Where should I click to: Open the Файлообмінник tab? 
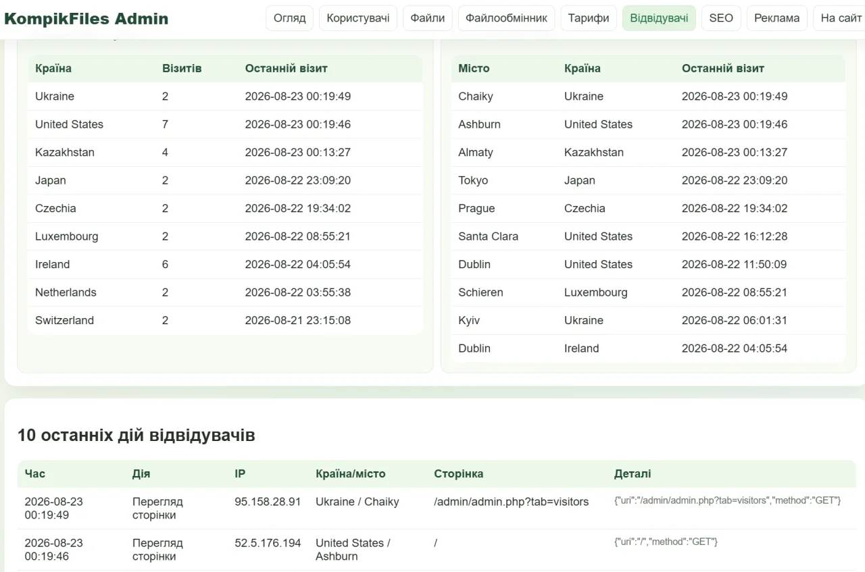coord(506,18)
